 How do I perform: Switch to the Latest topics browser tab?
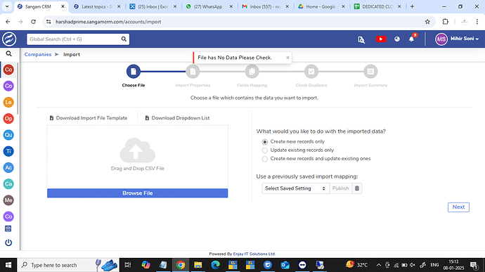click(x=97, y=6)
